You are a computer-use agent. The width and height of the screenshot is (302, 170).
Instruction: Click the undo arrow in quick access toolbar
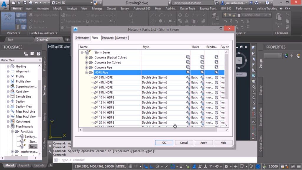pyautogui.click(x=36, y=3)
